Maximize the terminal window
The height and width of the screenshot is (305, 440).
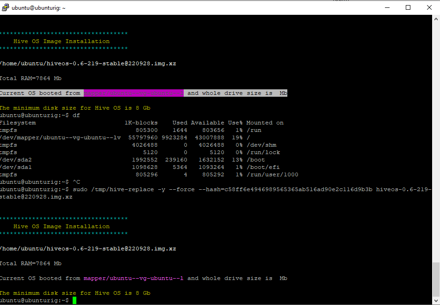[x=408, y=7]
